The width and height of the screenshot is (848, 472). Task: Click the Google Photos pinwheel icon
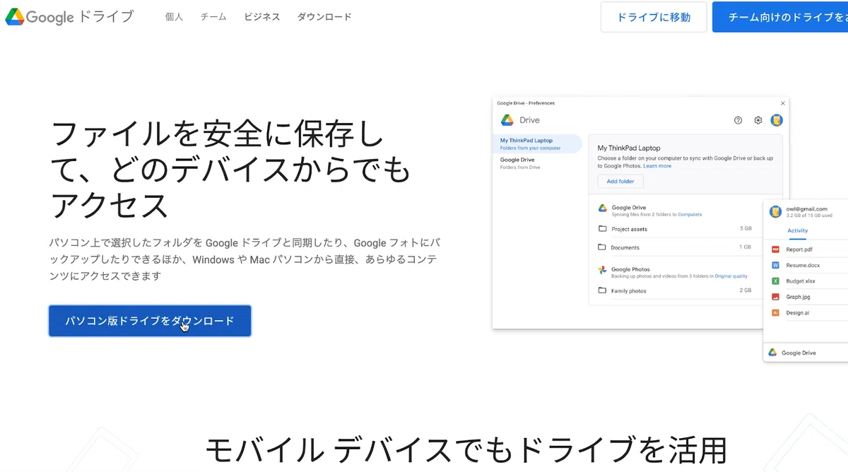click(603, 271)
